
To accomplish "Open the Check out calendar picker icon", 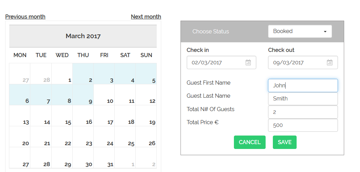I will pyautogui.click(x=329, y=62).
